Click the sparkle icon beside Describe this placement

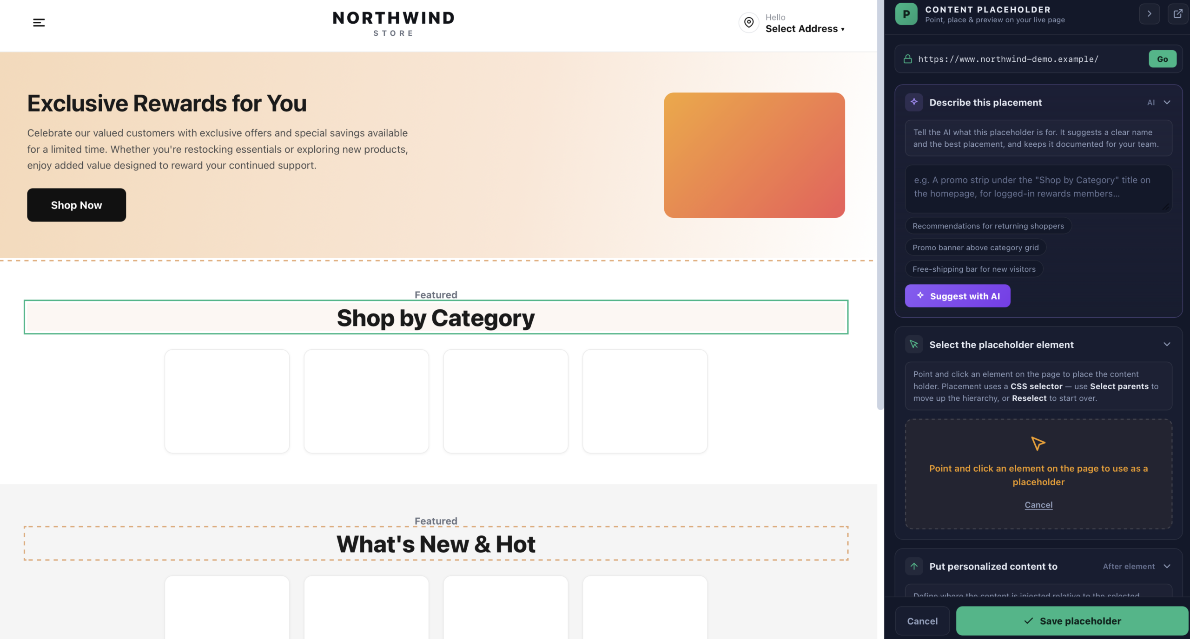pyautogui.click(x=914, y=102)
